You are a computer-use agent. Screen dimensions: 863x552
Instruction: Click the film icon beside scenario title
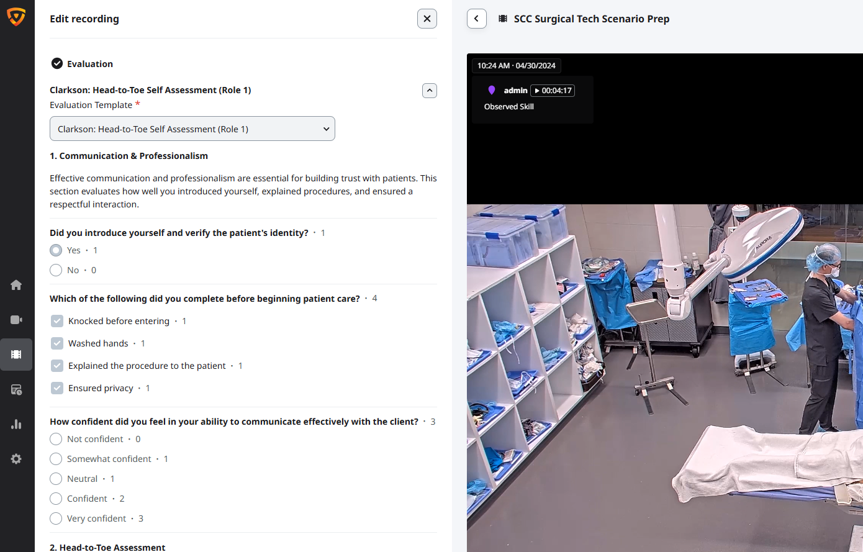503,19
